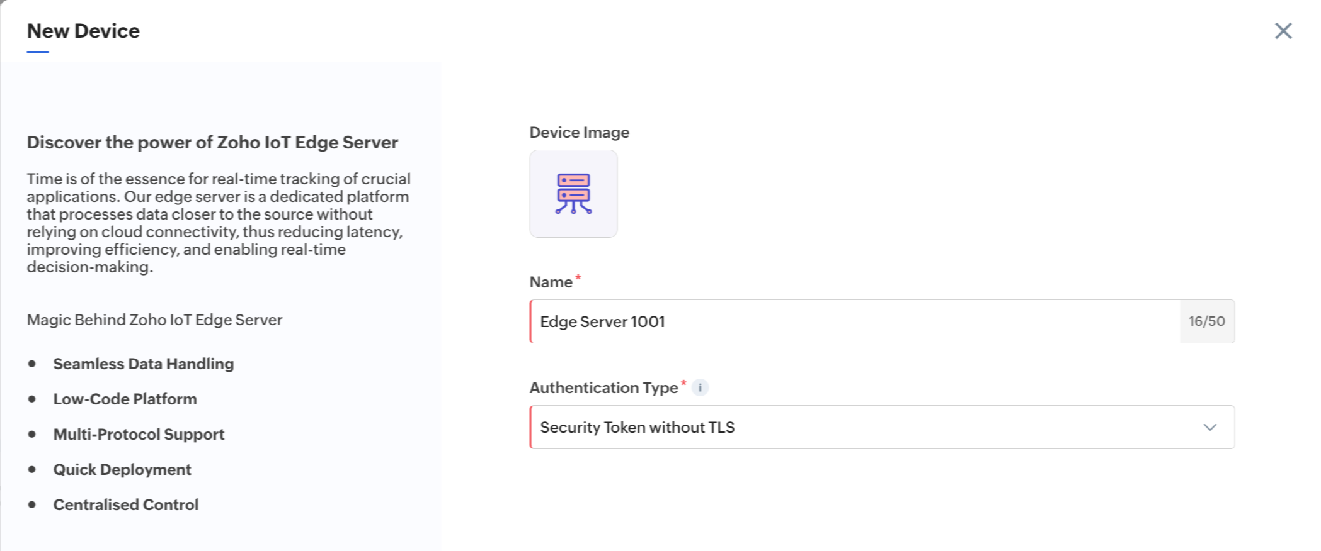Click the edge server device image thumbnail
The image size is (1321, 551).
pos(573,194)
